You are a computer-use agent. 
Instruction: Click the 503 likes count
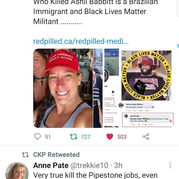(x=122, y=137)
